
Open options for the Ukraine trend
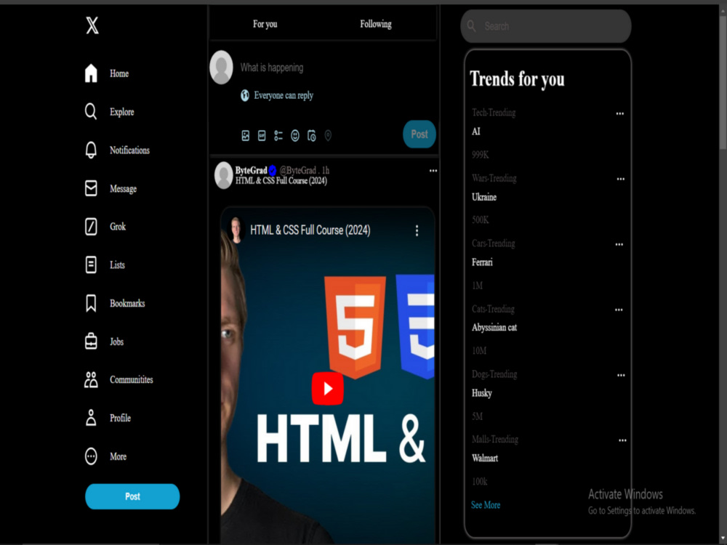(620, 179)
